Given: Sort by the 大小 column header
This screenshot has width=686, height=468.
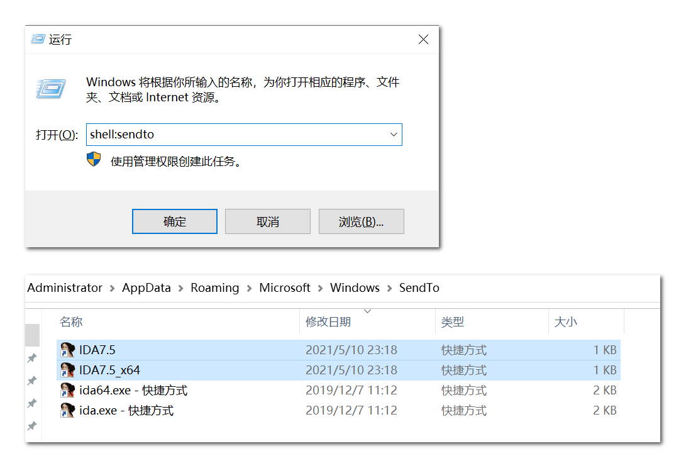Looking at the screenshot, I should [x=586, y=322].
